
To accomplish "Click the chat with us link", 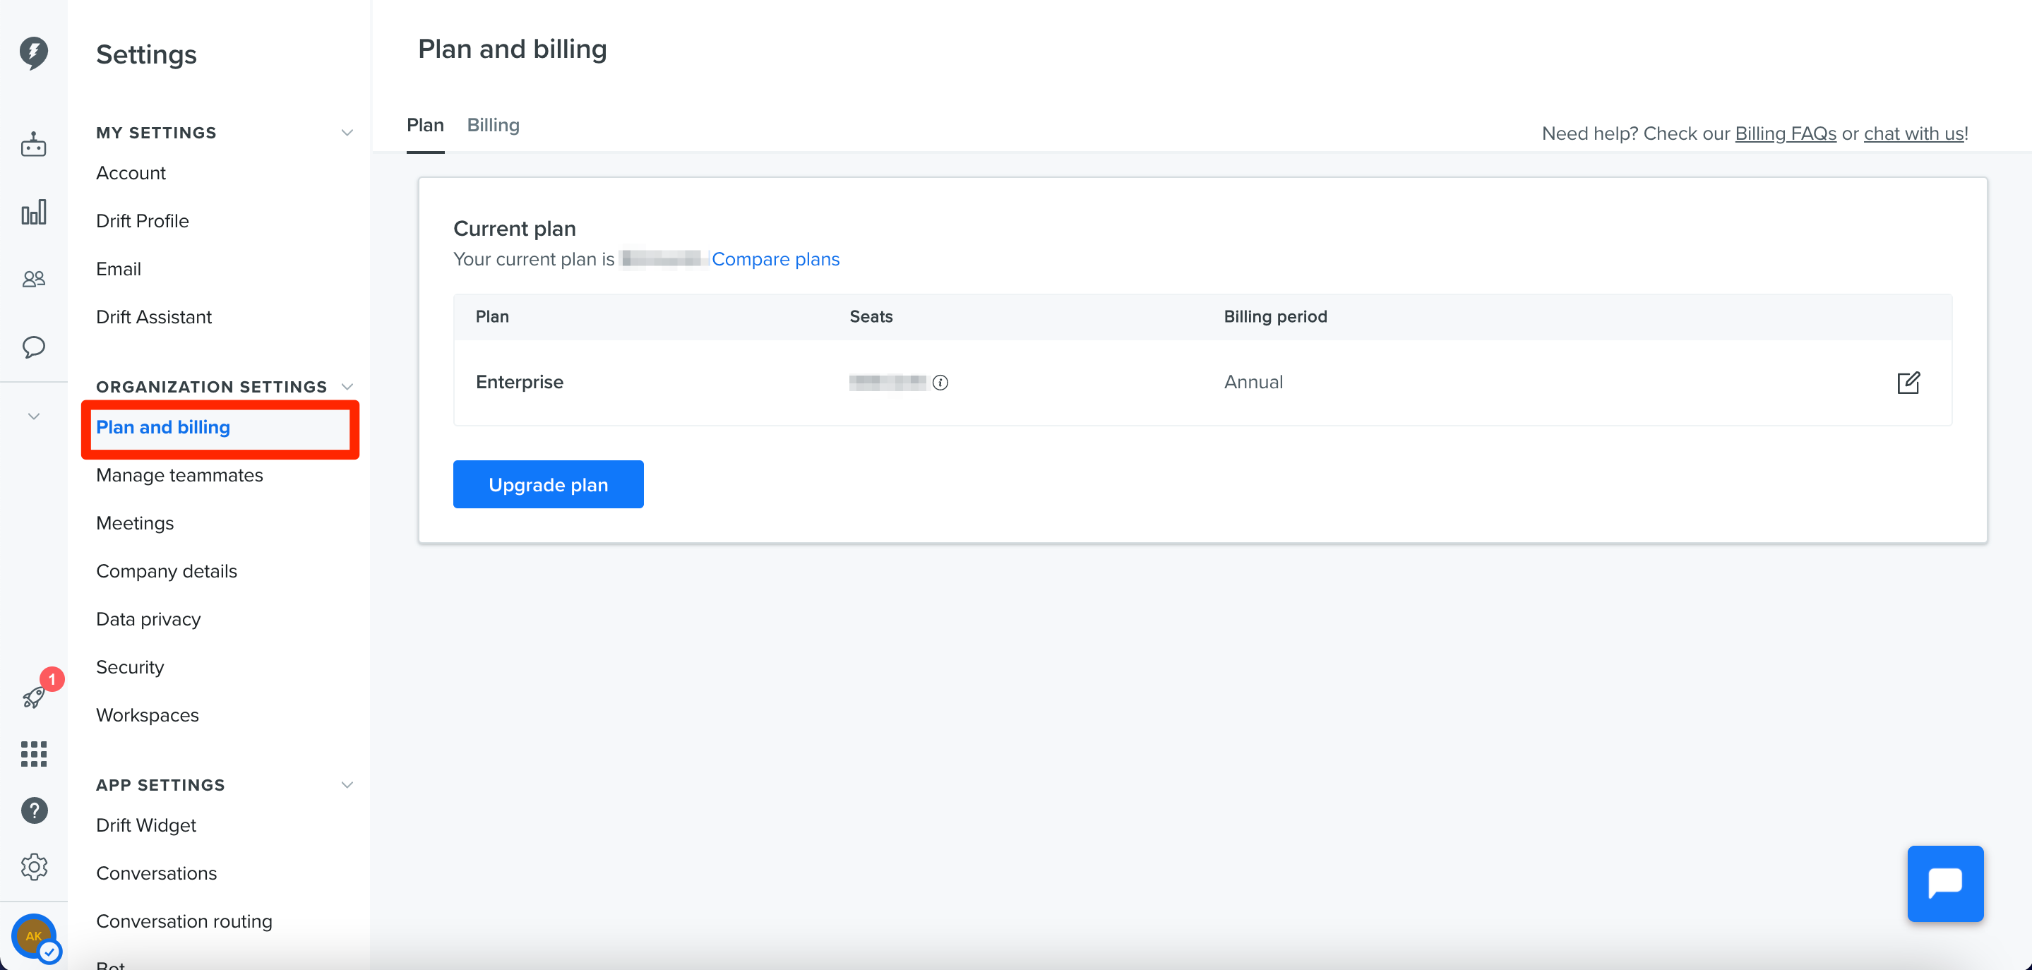I will pyautogui.click(x=1913, y=133).
